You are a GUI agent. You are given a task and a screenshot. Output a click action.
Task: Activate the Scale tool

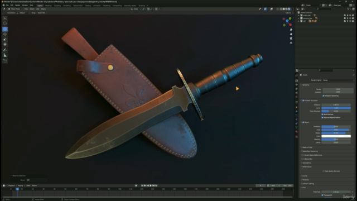tap(5, 39)
